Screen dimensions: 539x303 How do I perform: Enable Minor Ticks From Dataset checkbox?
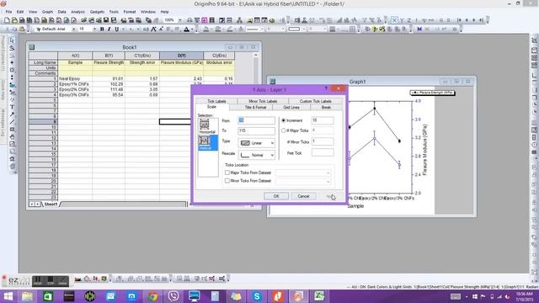(227, 181)
